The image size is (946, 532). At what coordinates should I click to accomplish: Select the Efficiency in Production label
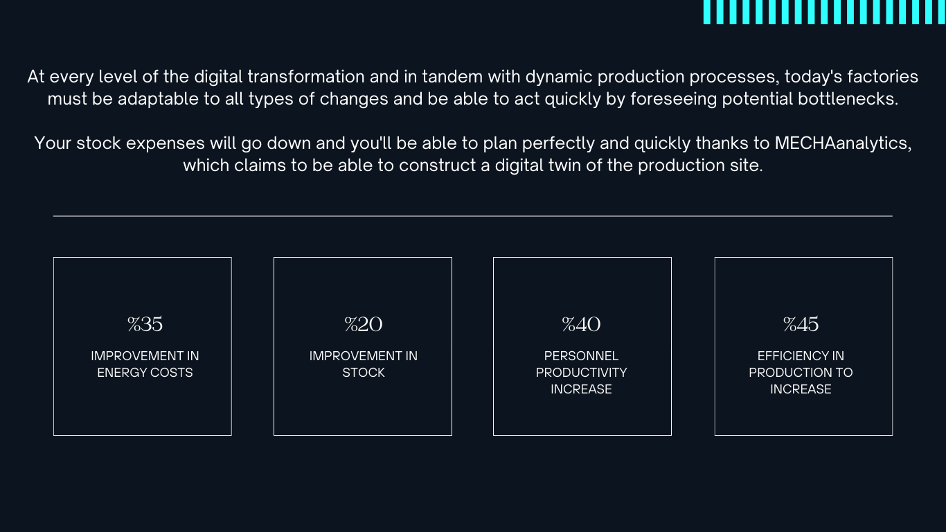801,373
